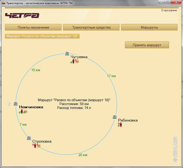Click the cargo box icon under Строповка
This screenshot has height=168, width=183.
click(39, 146)
